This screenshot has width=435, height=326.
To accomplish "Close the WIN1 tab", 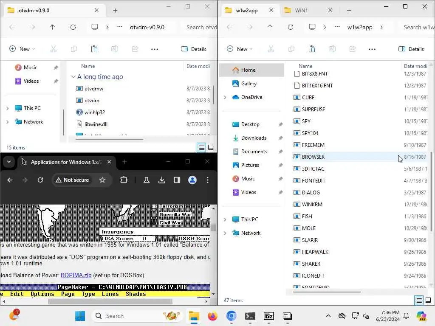I will coord(330,10).
